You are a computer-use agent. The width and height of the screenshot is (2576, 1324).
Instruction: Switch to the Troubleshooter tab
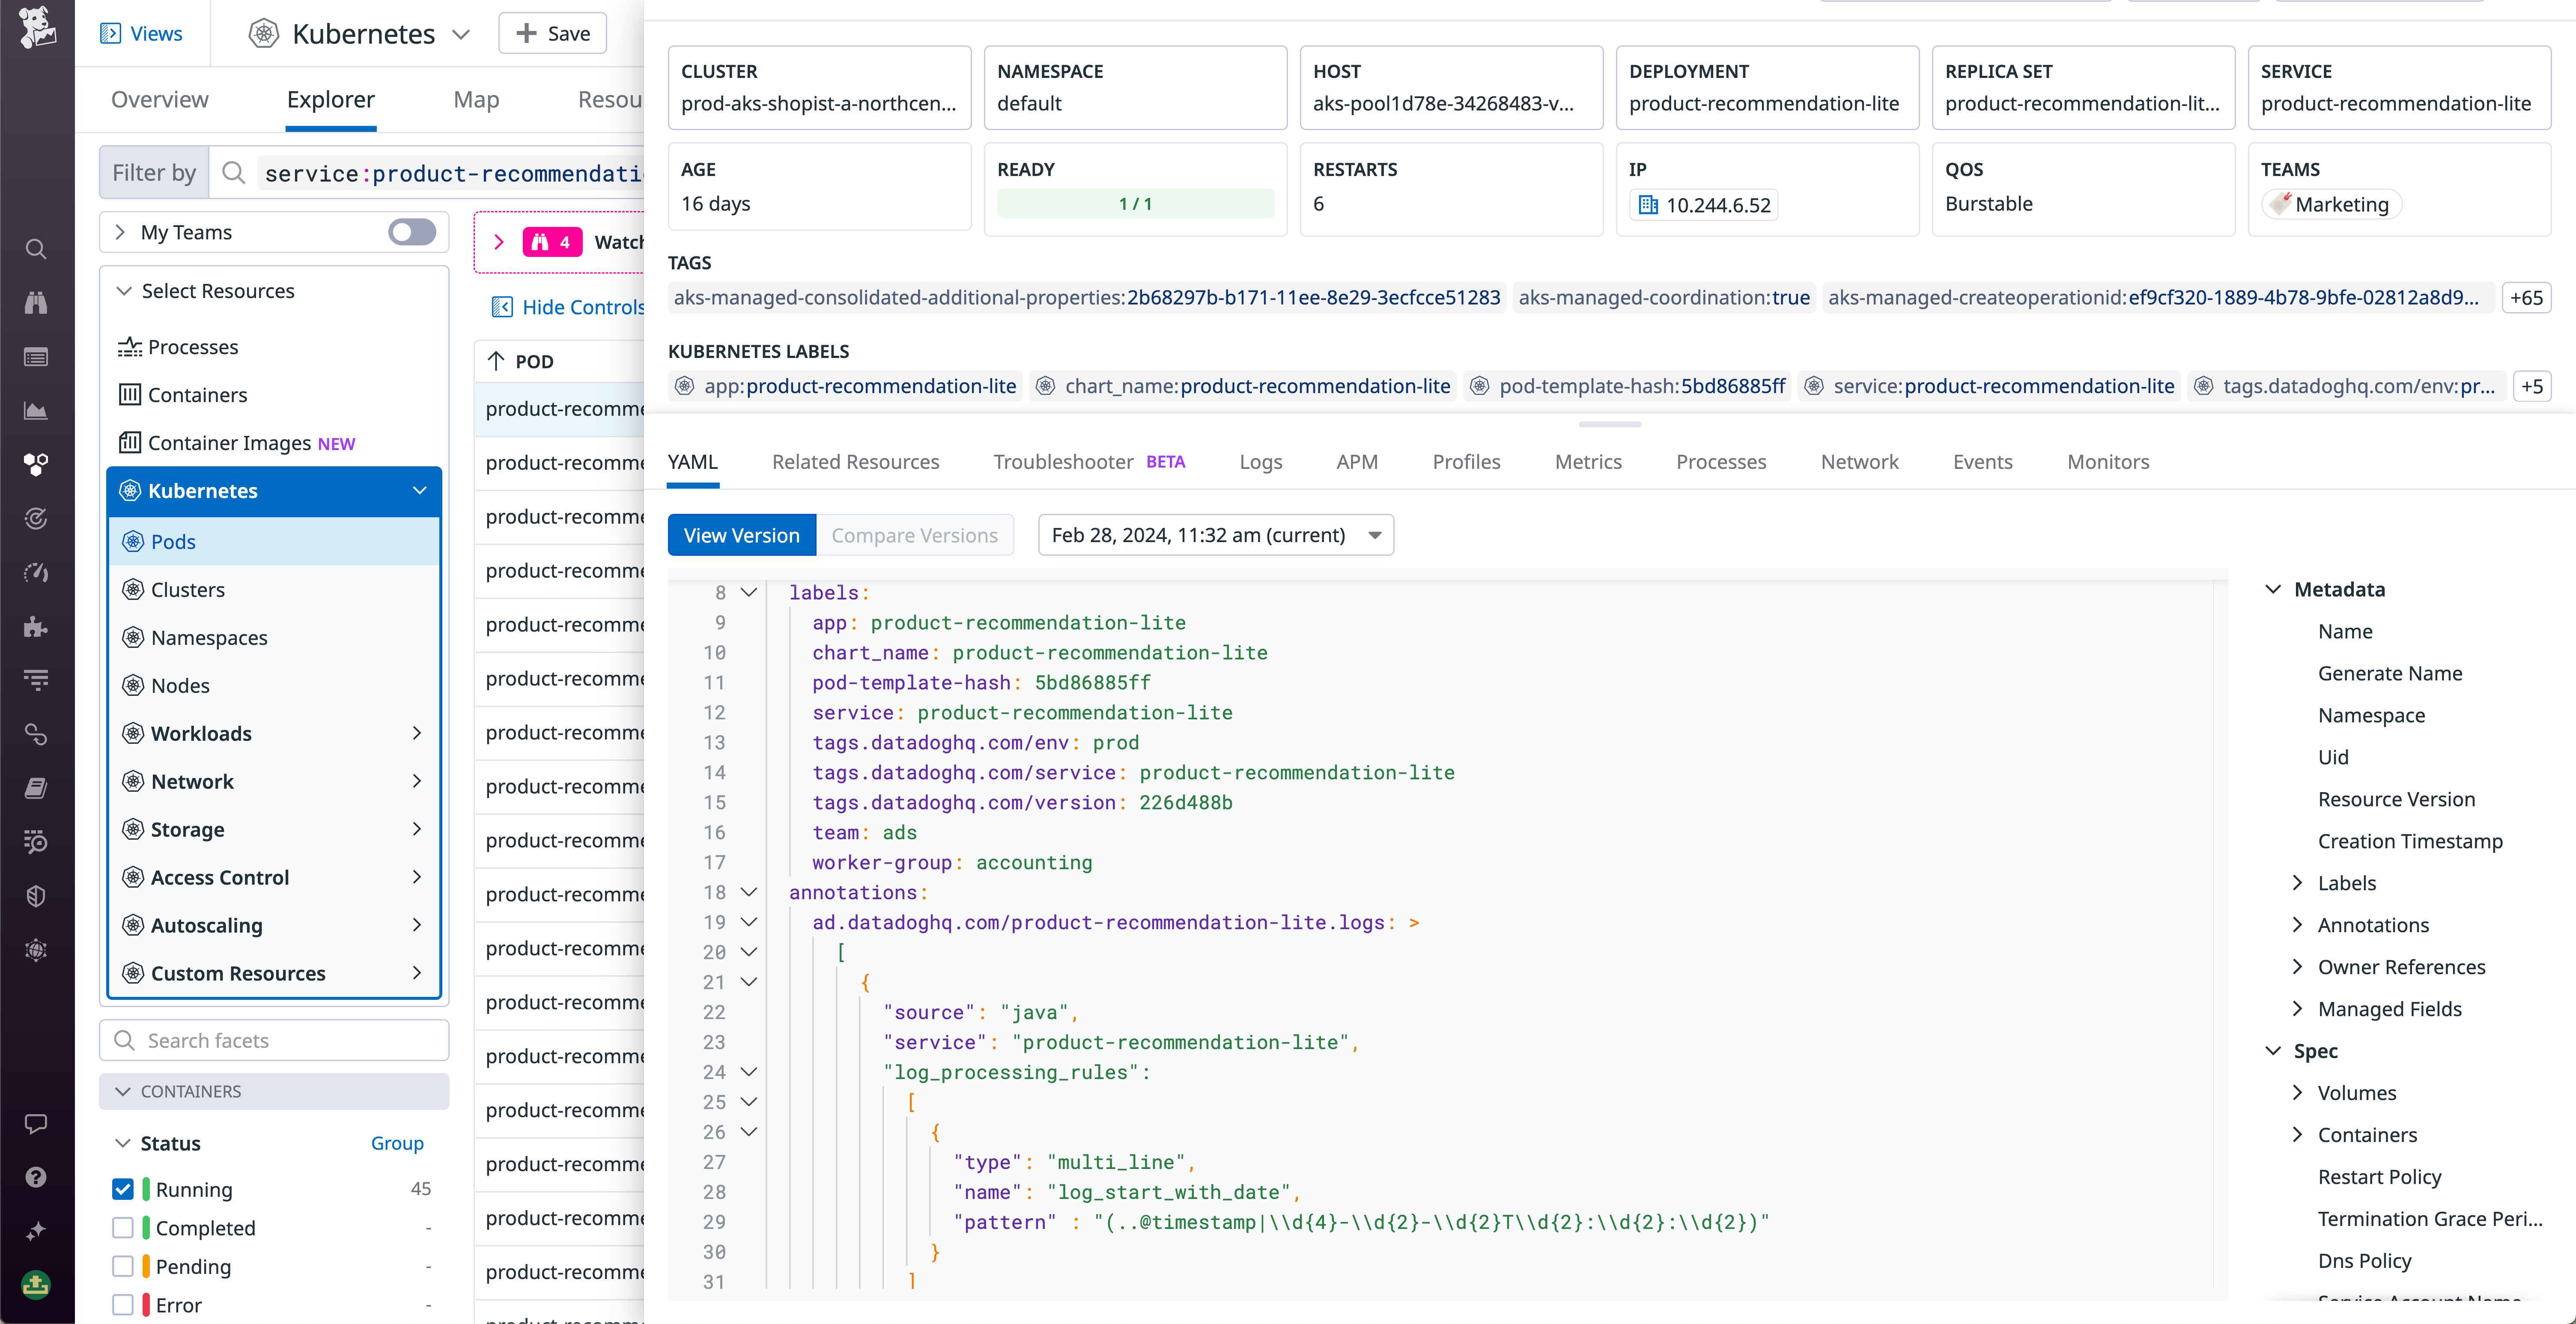(1063, 461)
